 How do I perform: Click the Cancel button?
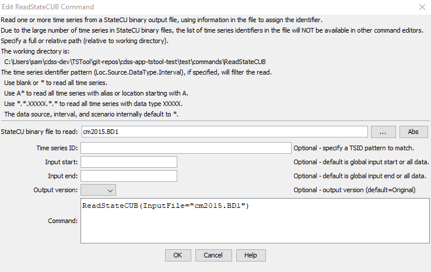(x=213, y=255)
